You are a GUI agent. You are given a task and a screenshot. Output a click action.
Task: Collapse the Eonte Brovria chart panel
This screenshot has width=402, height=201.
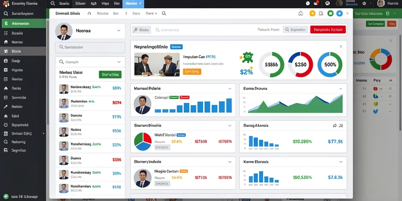[341, 88]
